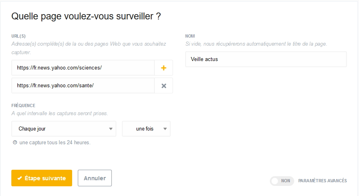Click the FRÉQUENCE section label
The image size is (359, 196).
(x=23, y=105)
